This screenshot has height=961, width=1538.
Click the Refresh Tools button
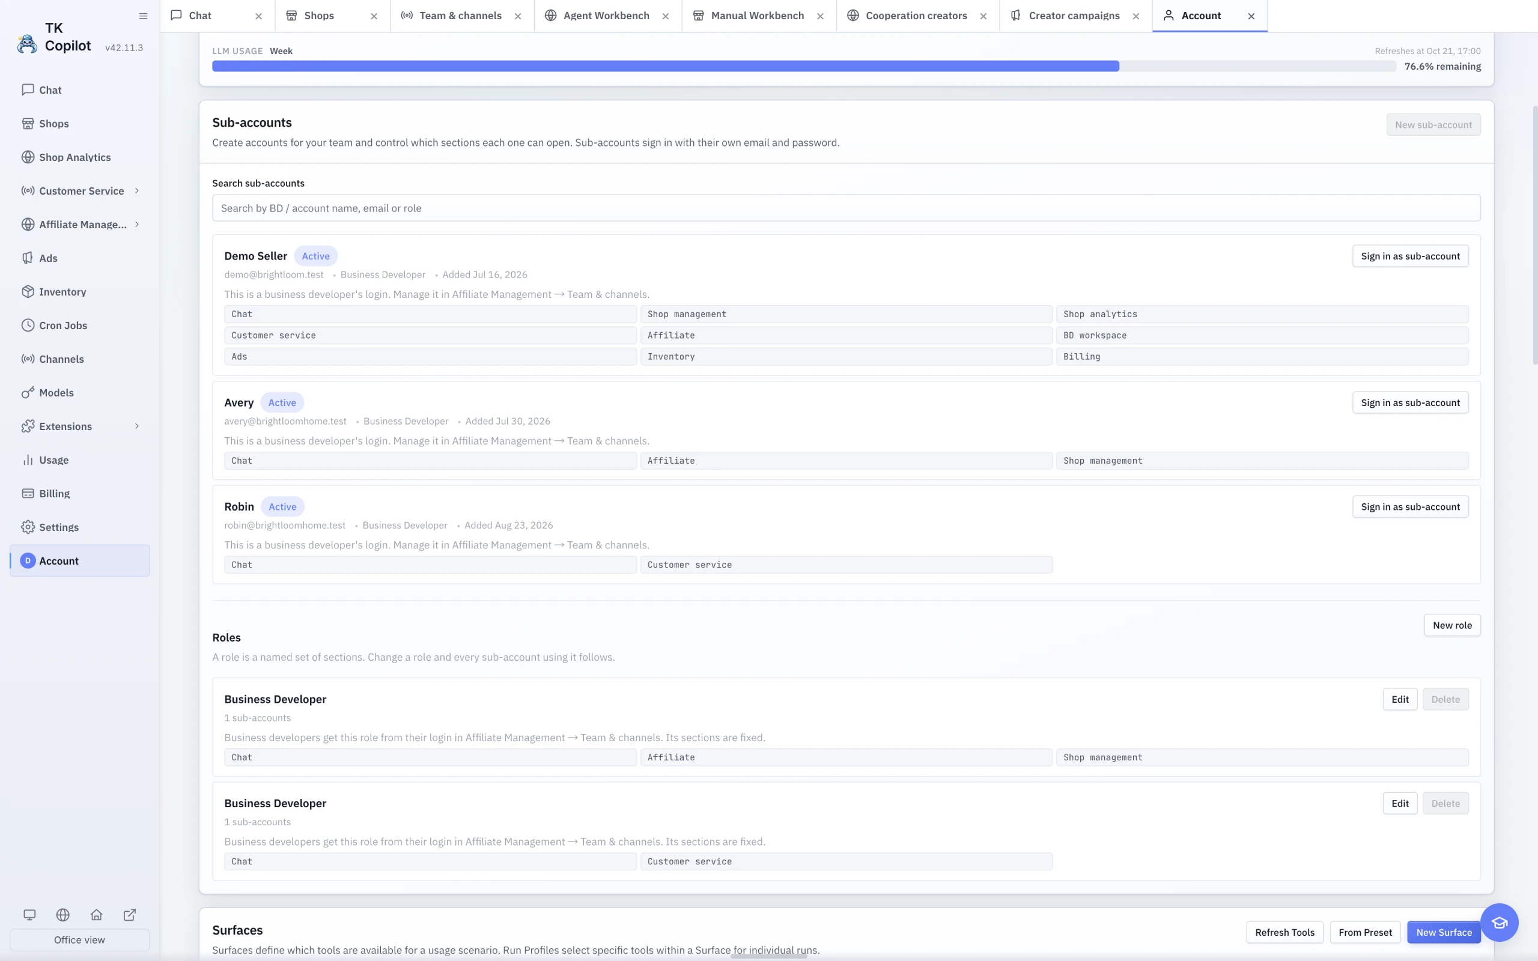point(1284,932)
